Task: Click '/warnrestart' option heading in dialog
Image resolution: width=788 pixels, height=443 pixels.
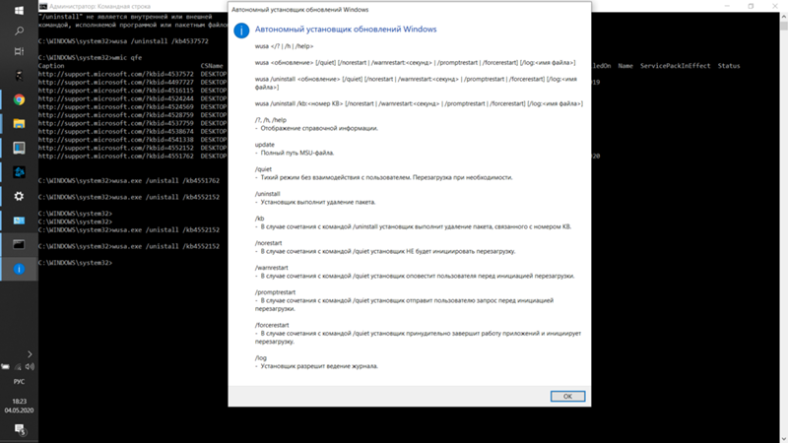Action: click(x=272, y=268)
